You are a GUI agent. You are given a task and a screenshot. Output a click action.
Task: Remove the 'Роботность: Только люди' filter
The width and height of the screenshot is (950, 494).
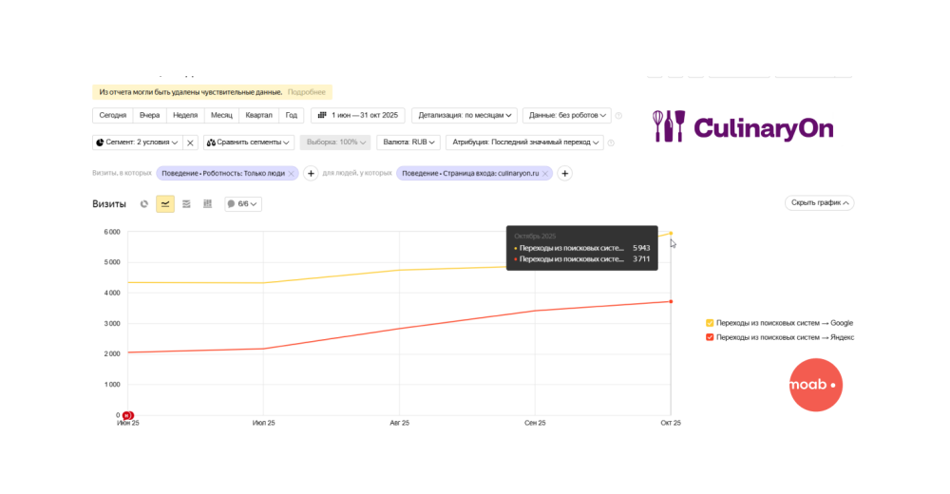(292, 174)
